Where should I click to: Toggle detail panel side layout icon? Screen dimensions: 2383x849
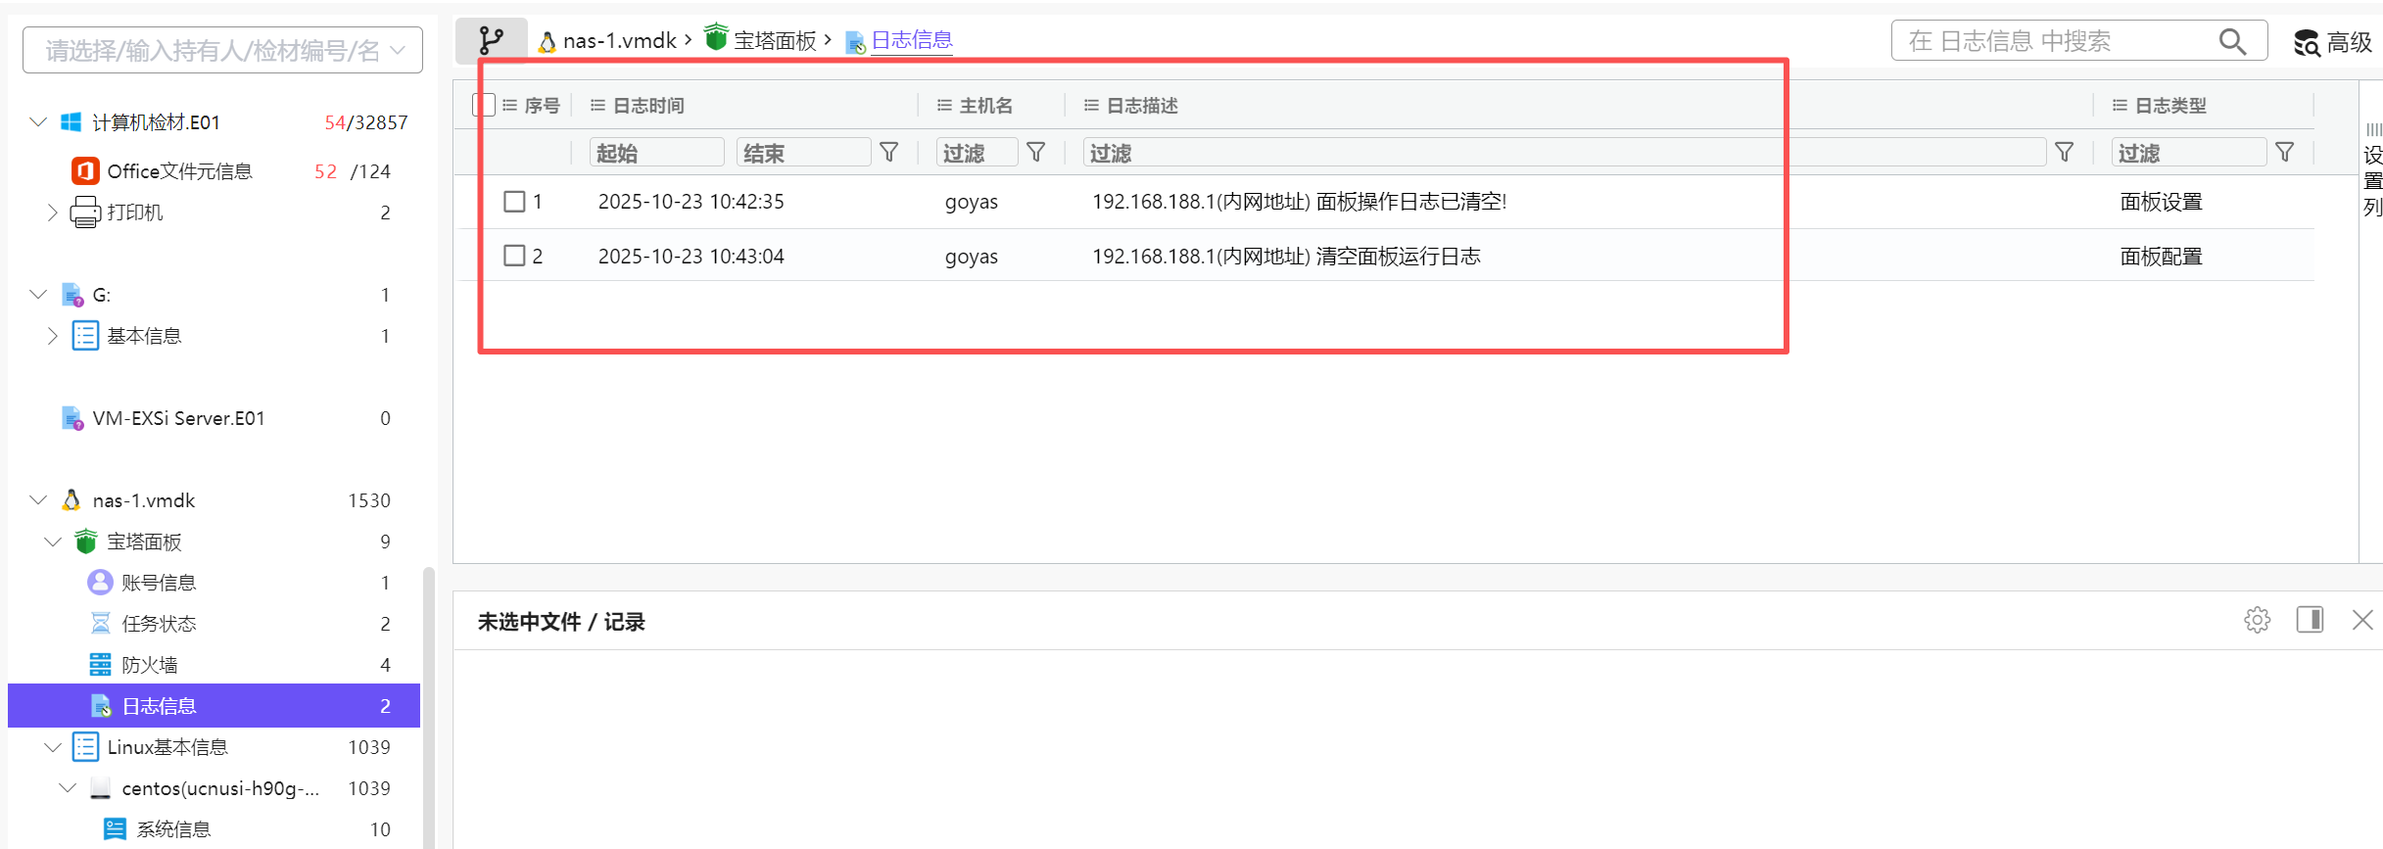2310,620
